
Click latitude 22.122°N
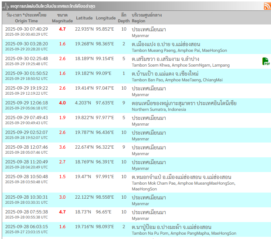(84, 197)
